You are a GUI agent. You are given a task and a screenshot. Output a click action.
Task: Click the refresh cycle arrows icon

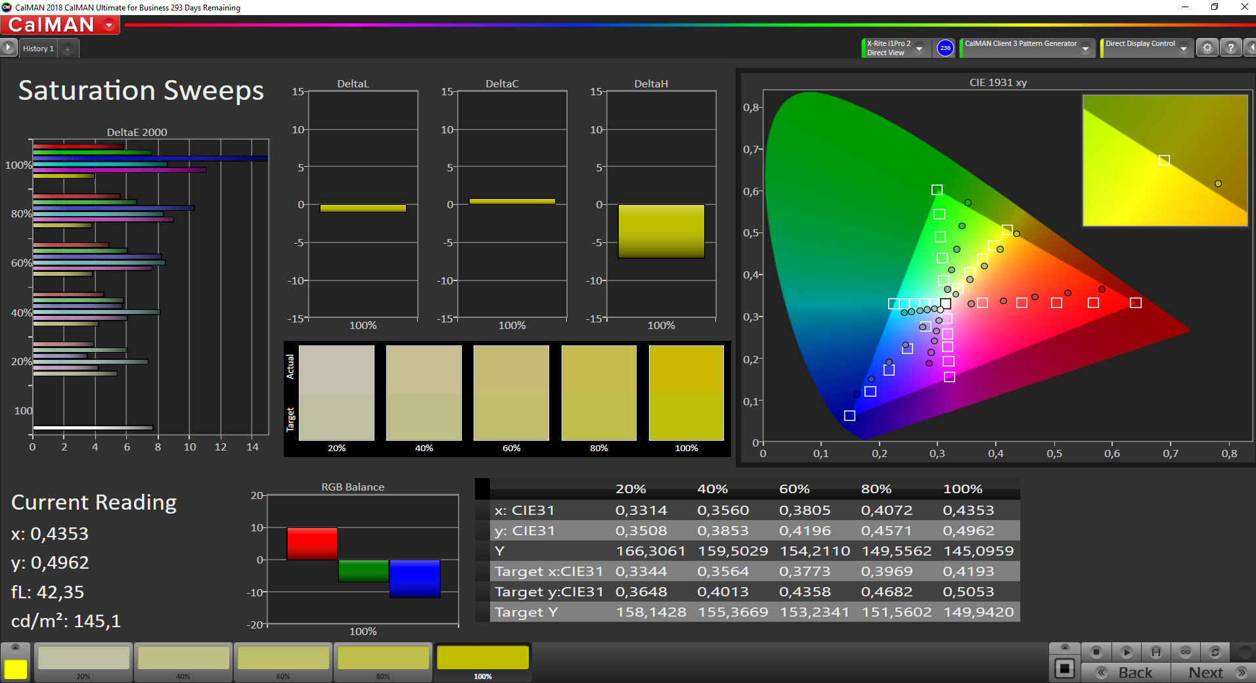[1215, 652]
